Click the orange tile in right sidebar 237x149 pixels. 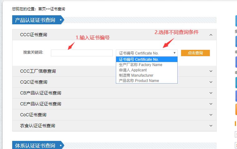(x=235, y=109)
